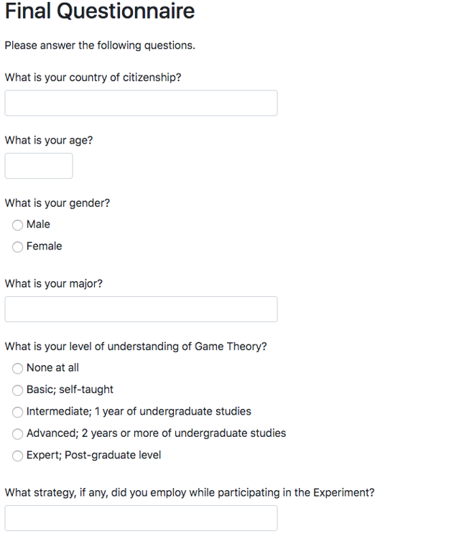Image resolution: width=472 pixels, height=539 pixels.
Task: Click the What is your age question label
Action: (x=49, y=140)
